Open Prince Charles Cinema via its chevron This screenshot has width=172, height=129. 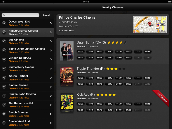coord(51,32)
